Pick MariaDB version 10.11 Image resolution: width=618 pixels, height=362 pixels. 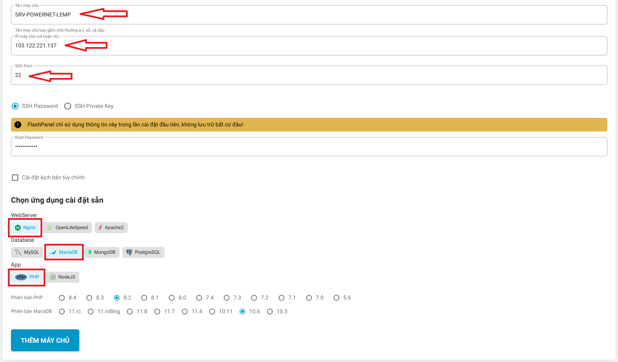(x=212, y=312)
